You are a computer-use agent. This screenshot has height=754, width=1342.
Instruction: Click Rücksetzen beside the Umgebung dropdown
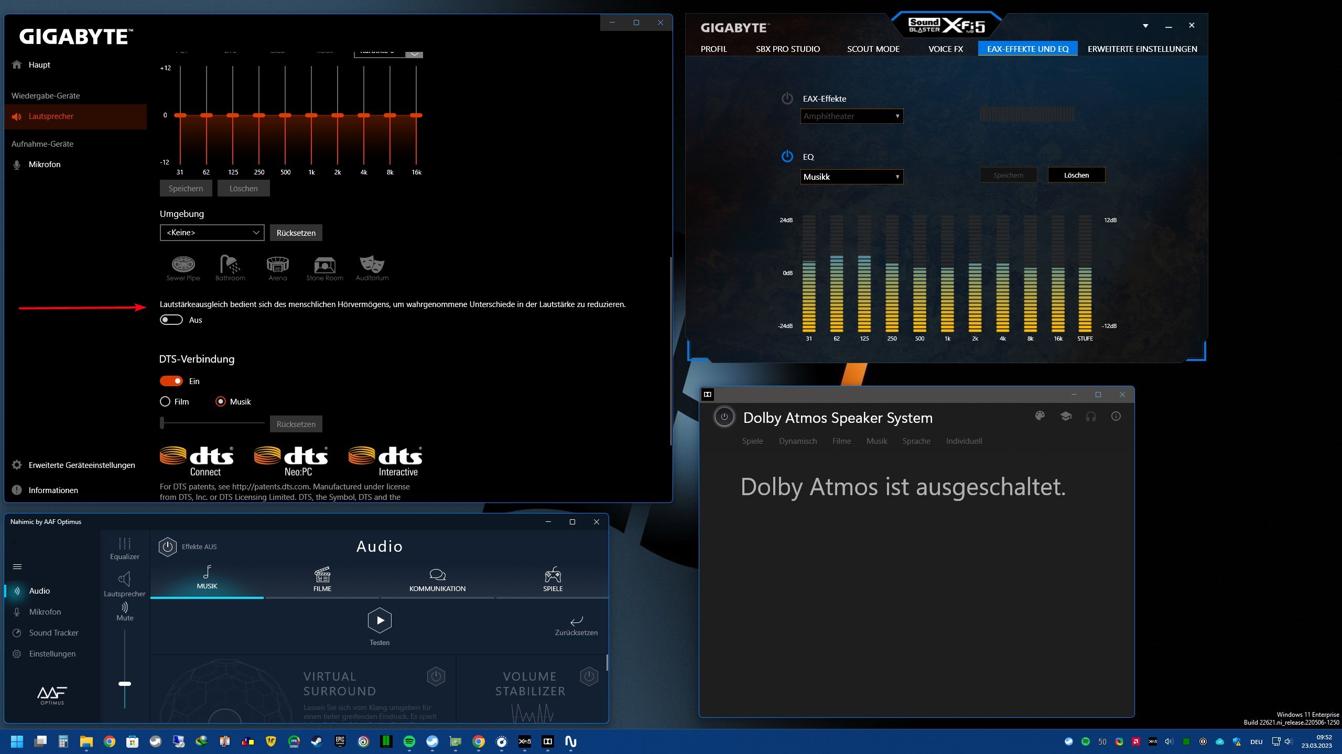296,233
